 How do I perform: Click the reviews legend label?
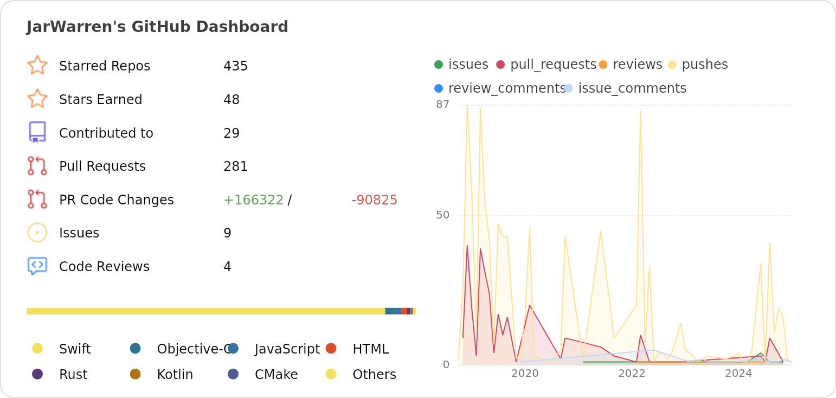[x=638, y=65]
